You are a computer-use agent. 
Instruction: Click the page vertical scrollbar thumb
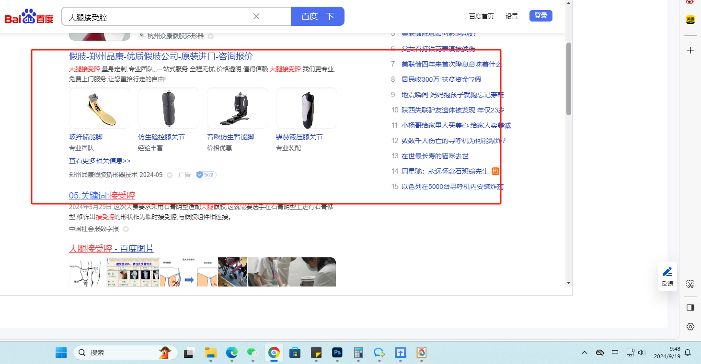pos(569,79)
